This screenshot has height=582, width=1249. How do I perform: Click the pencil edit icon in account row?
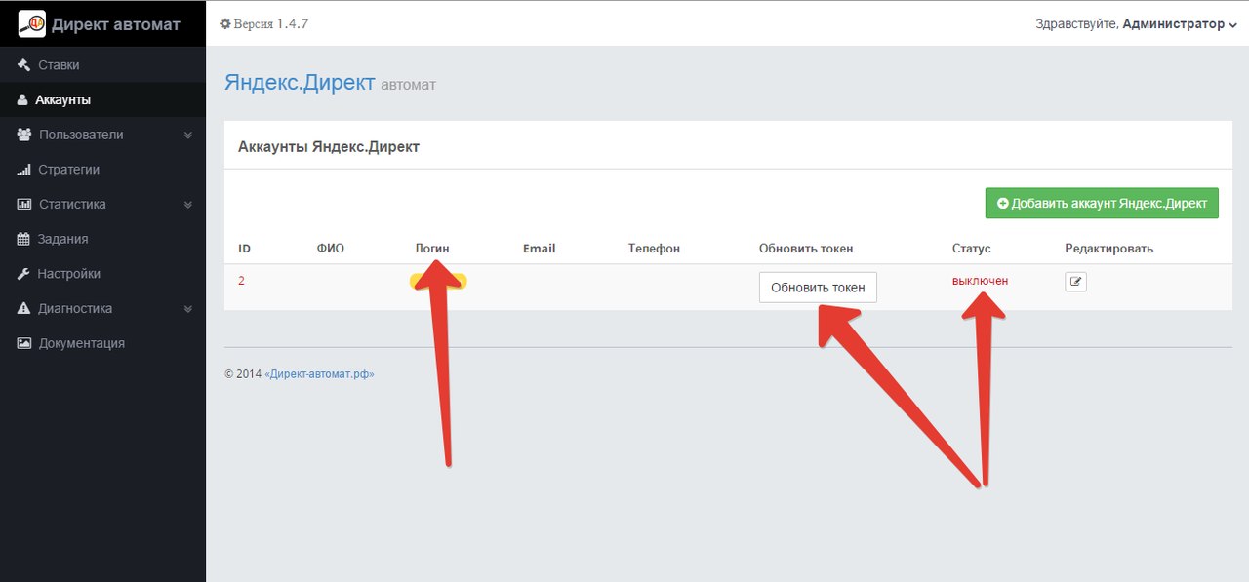[1075, 282]
